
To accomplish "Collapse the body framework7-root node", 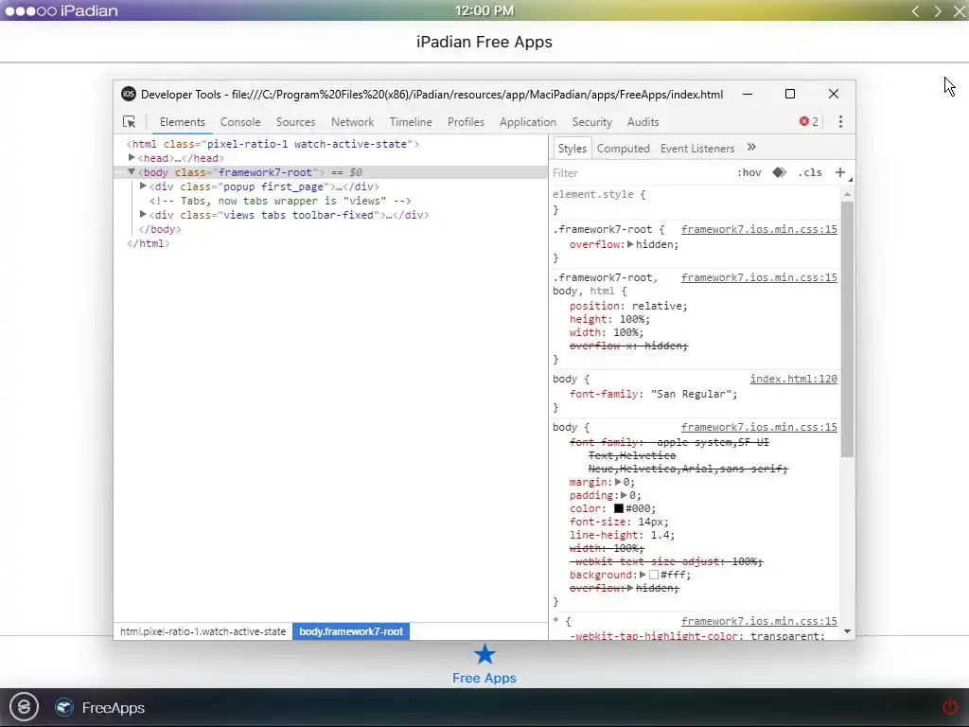I will 132,172.
